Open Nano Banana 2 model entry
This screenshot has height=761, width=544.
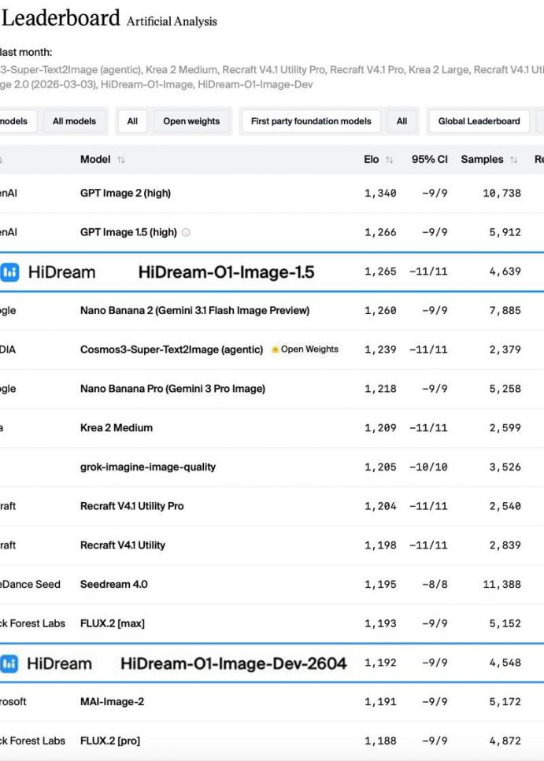pyautogui.click(x=194, y=311)
